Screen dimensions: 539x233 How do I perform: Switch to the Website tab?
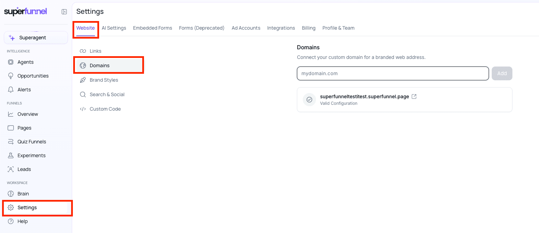86,28
